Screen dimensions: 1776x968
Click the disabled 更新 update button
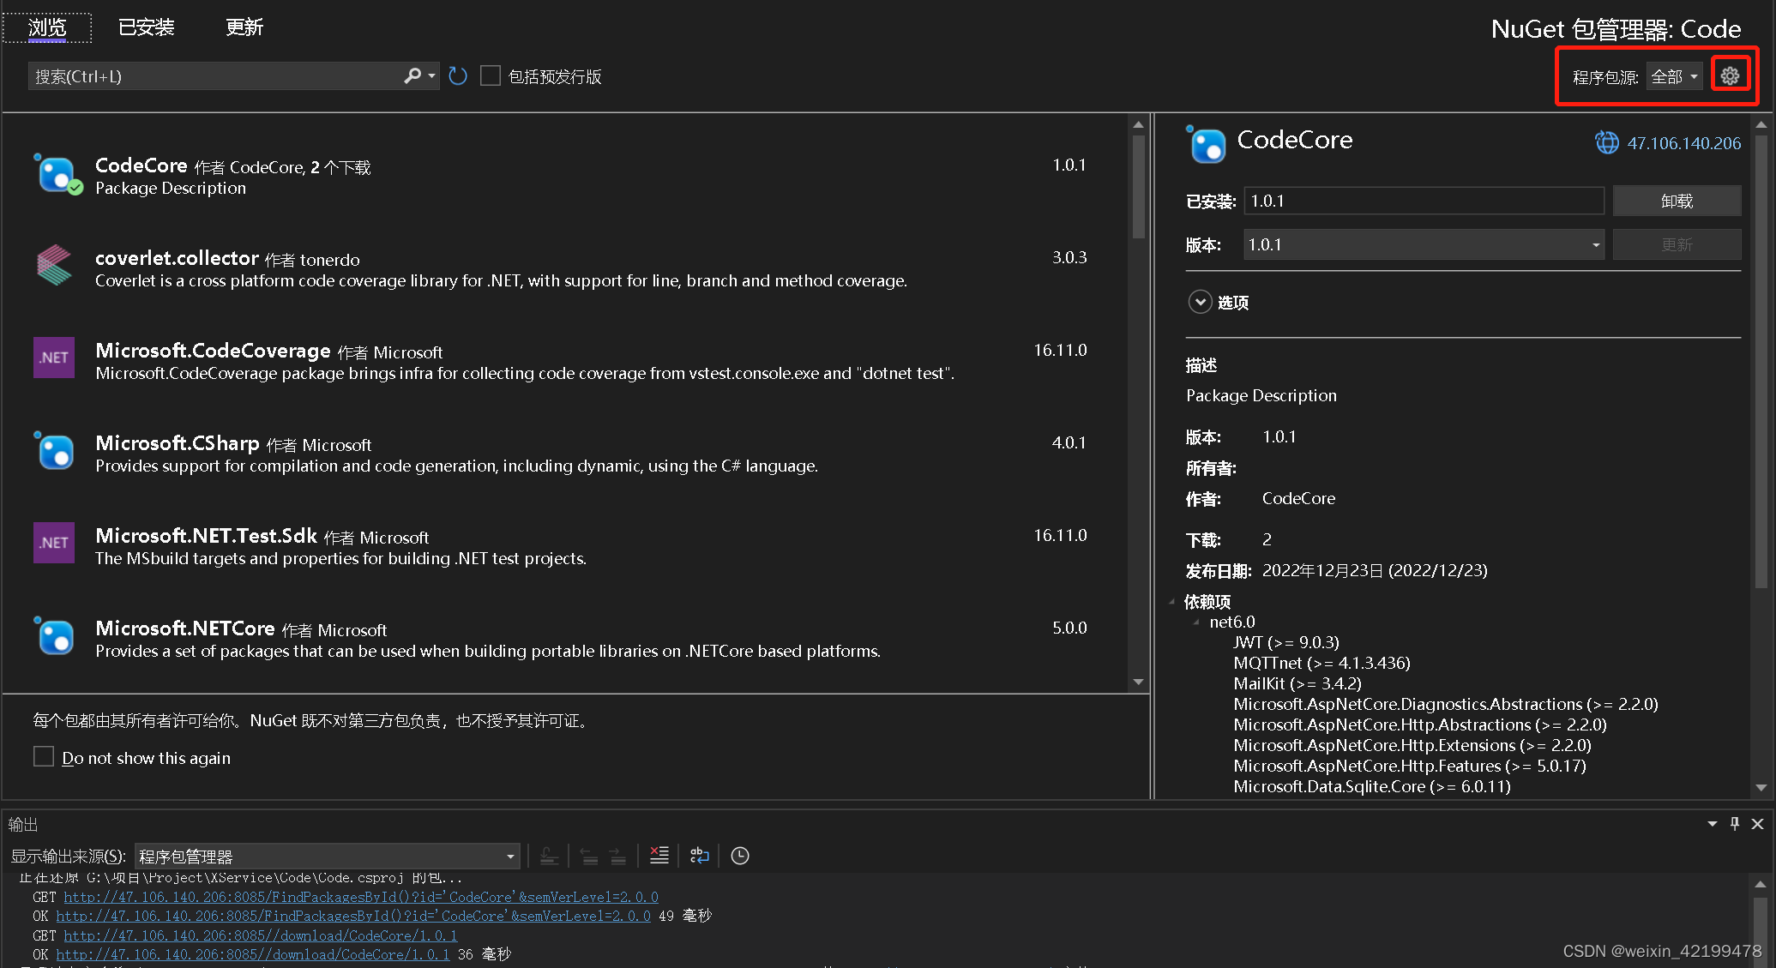[x=1677, y=244]
